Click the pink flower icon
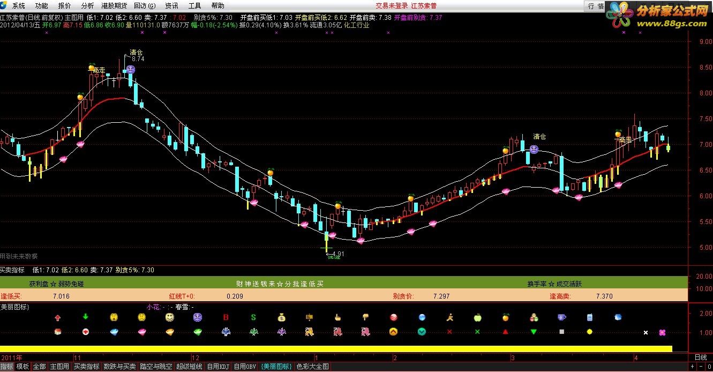This screenshot has height=372, width=713. coord(663,332)
